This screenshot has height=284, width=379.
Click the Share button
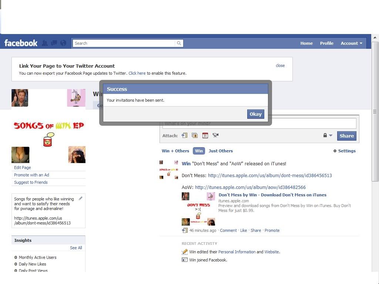346,136
